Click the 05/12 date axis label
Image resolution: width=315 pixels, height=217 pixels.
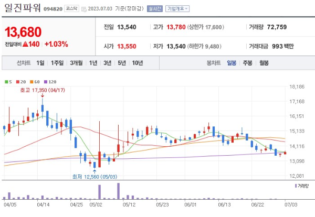point(129,204)
